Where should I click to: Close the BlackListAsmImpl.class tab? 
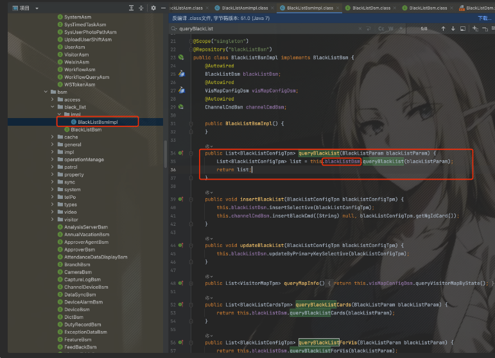(x=272, y=8)
